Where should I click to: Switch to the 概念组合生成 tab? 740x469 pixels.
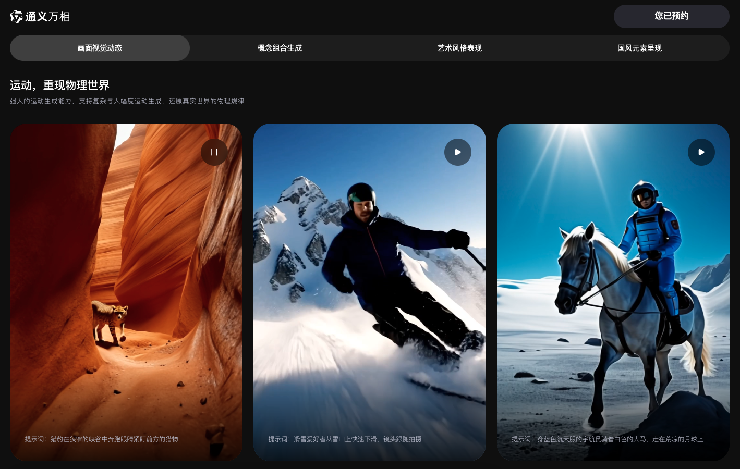coord(280,48)
